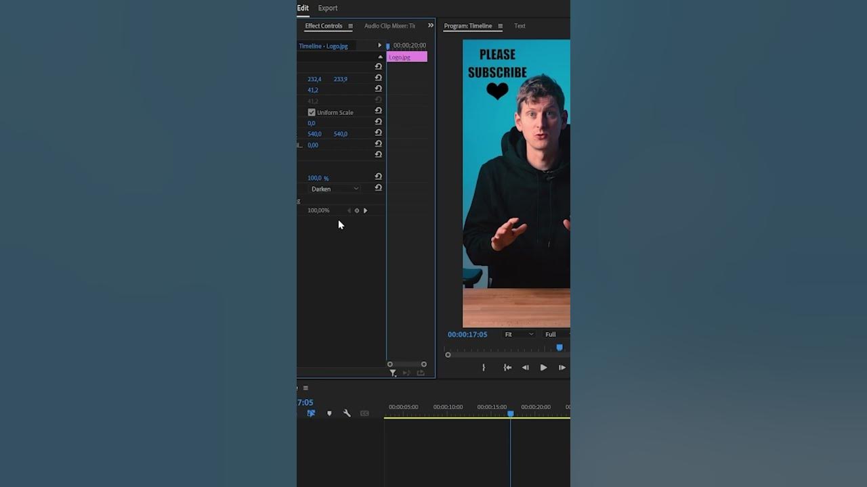Screen dimensions: 867x487
Task: Reset the Rotation 0,0 value
Action: tap(379, 122)
